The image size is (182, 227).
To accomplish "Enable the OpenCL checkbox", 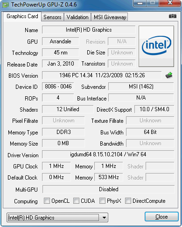I will (47, 201).
